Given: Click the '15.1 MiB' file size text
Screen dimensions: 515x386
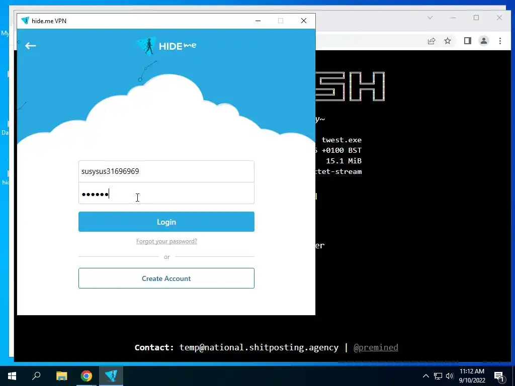Looking at the screenshot, I should [344, 161].
